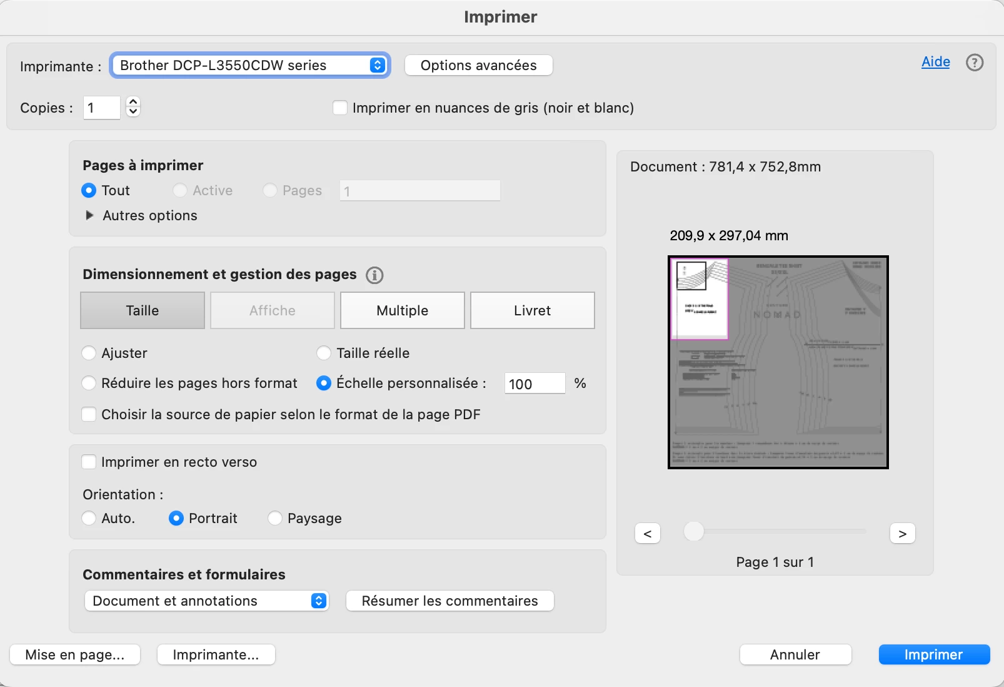Viewport: 1004px width, 687px height.
Task: Click the 'Document : 781,4 x 752,8mm' text
Action: pyautogui.click(x=726, y=166)
